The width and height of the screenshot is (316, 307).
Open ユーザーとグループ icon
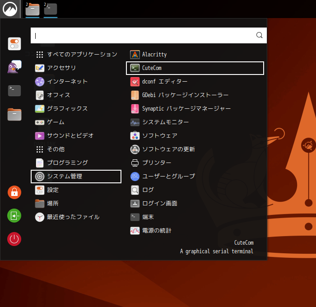[135, 177]
